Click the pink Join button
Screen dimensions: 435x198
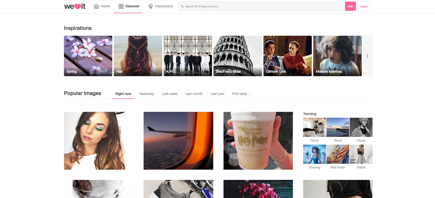point(350,6)
